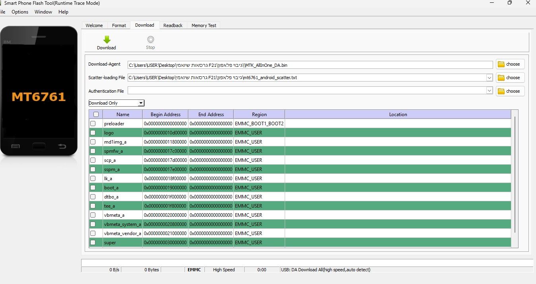Click the MT6761 phone image
The image size is (536, 284).
39,91
